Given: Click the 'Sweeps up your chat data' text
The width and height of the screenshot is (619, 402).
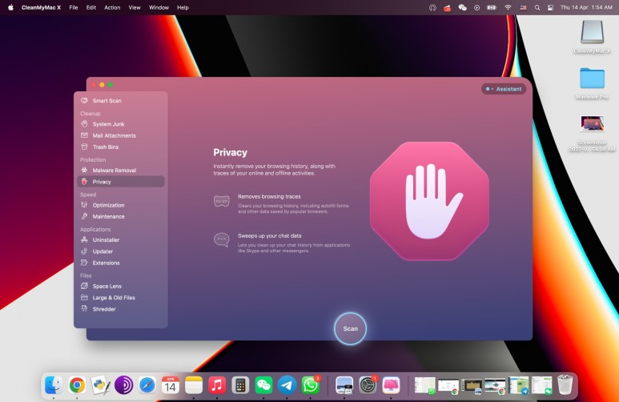Looking at the screenshot, I should point(270,235).
